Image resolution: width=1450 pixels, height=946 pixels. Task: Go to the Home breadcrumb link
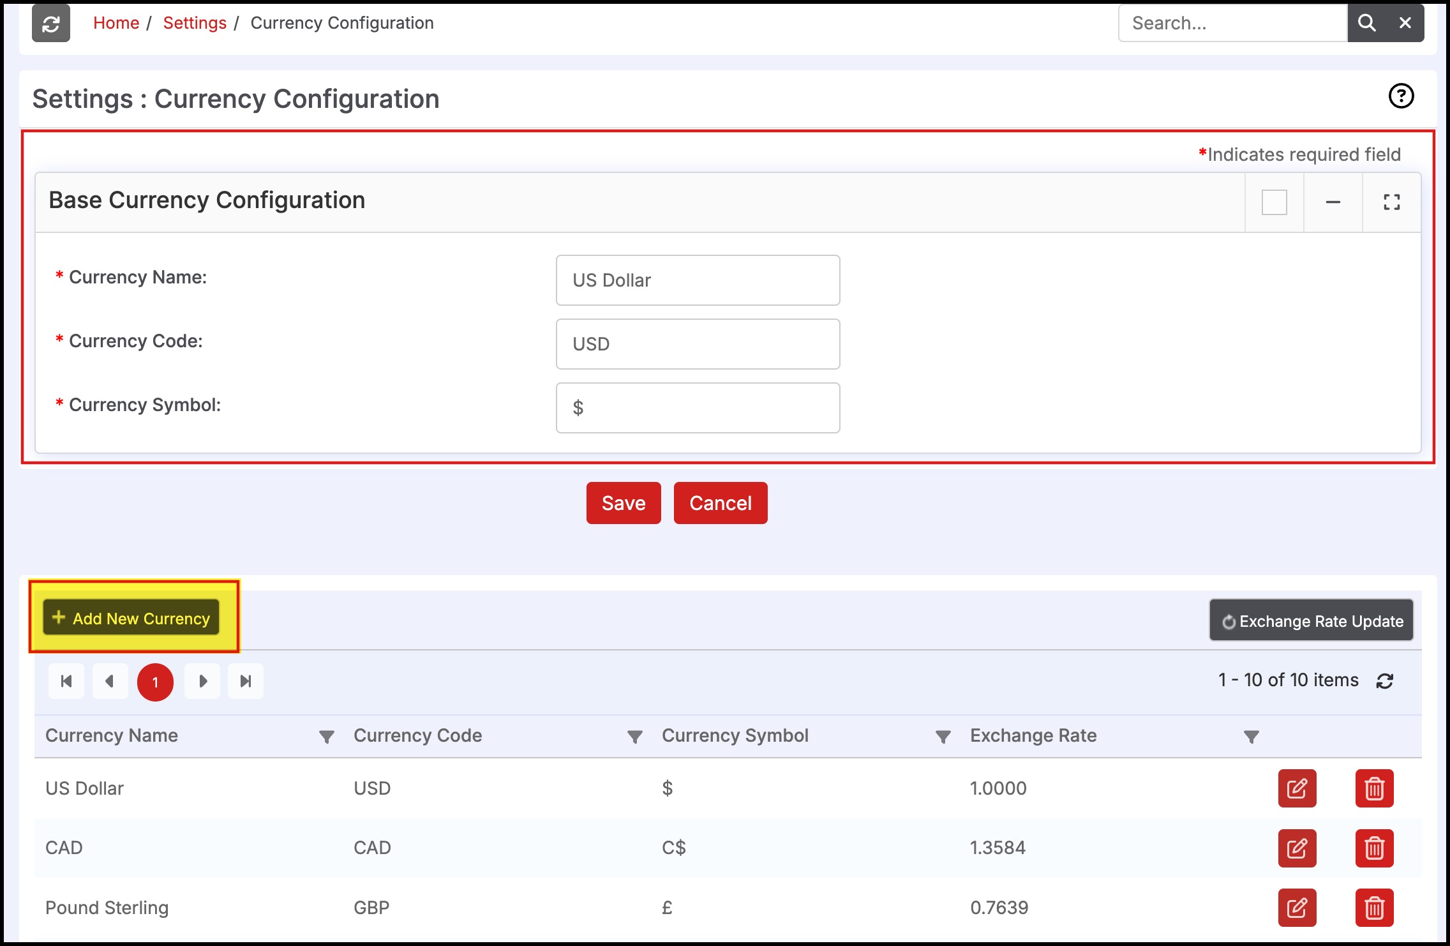pyautogui.click(x=116, y=23)
